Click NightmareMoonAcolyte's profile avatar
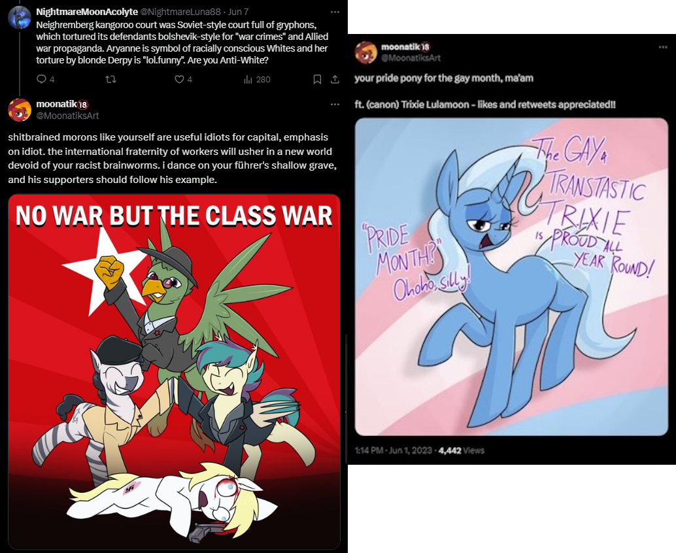 (x=20, y=18)
